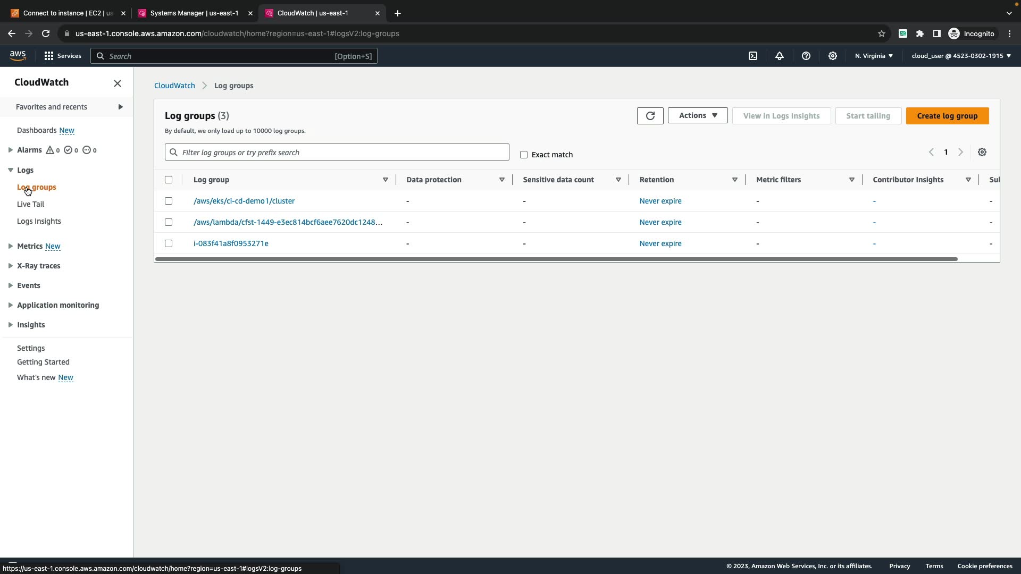Switch to the Systems Manager tab
The height and width of the screenshot is (574, 1021).
pos(194,13)
